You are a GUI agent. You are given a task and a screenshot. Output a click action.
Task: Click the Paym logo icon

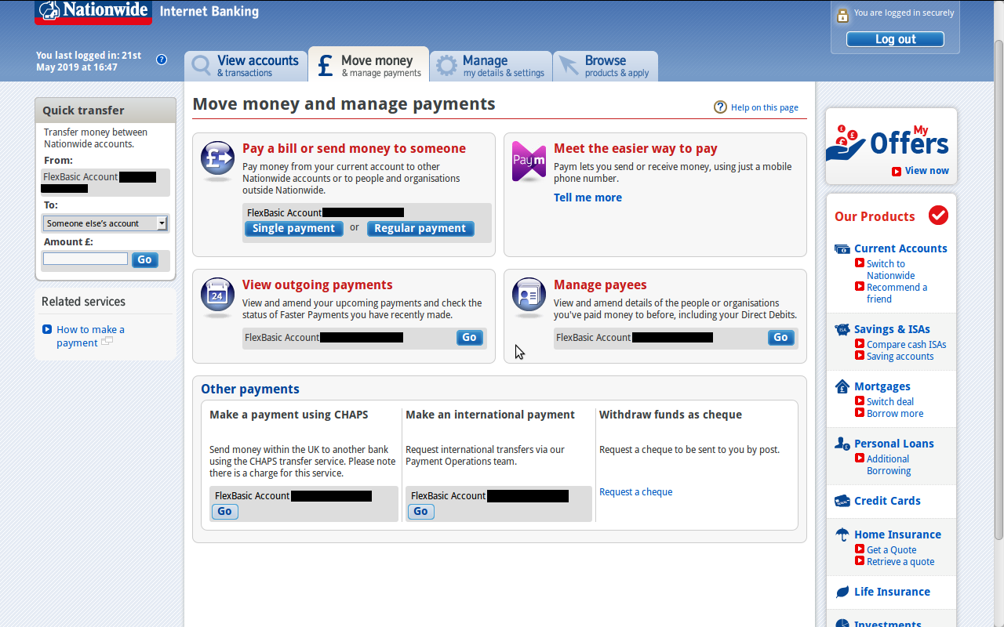[x=529, y=161]
